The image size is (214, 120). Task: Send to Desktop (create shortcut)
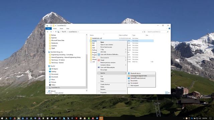point(141,78)
